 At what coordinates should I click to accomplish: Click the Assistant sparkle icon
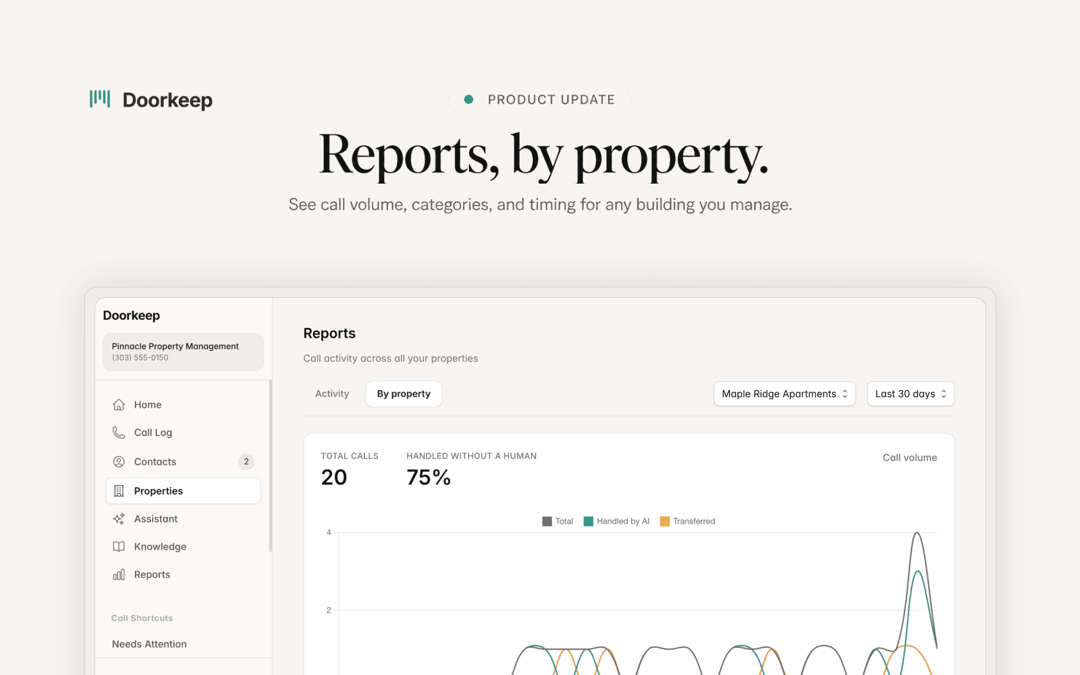tap(119, 518)
